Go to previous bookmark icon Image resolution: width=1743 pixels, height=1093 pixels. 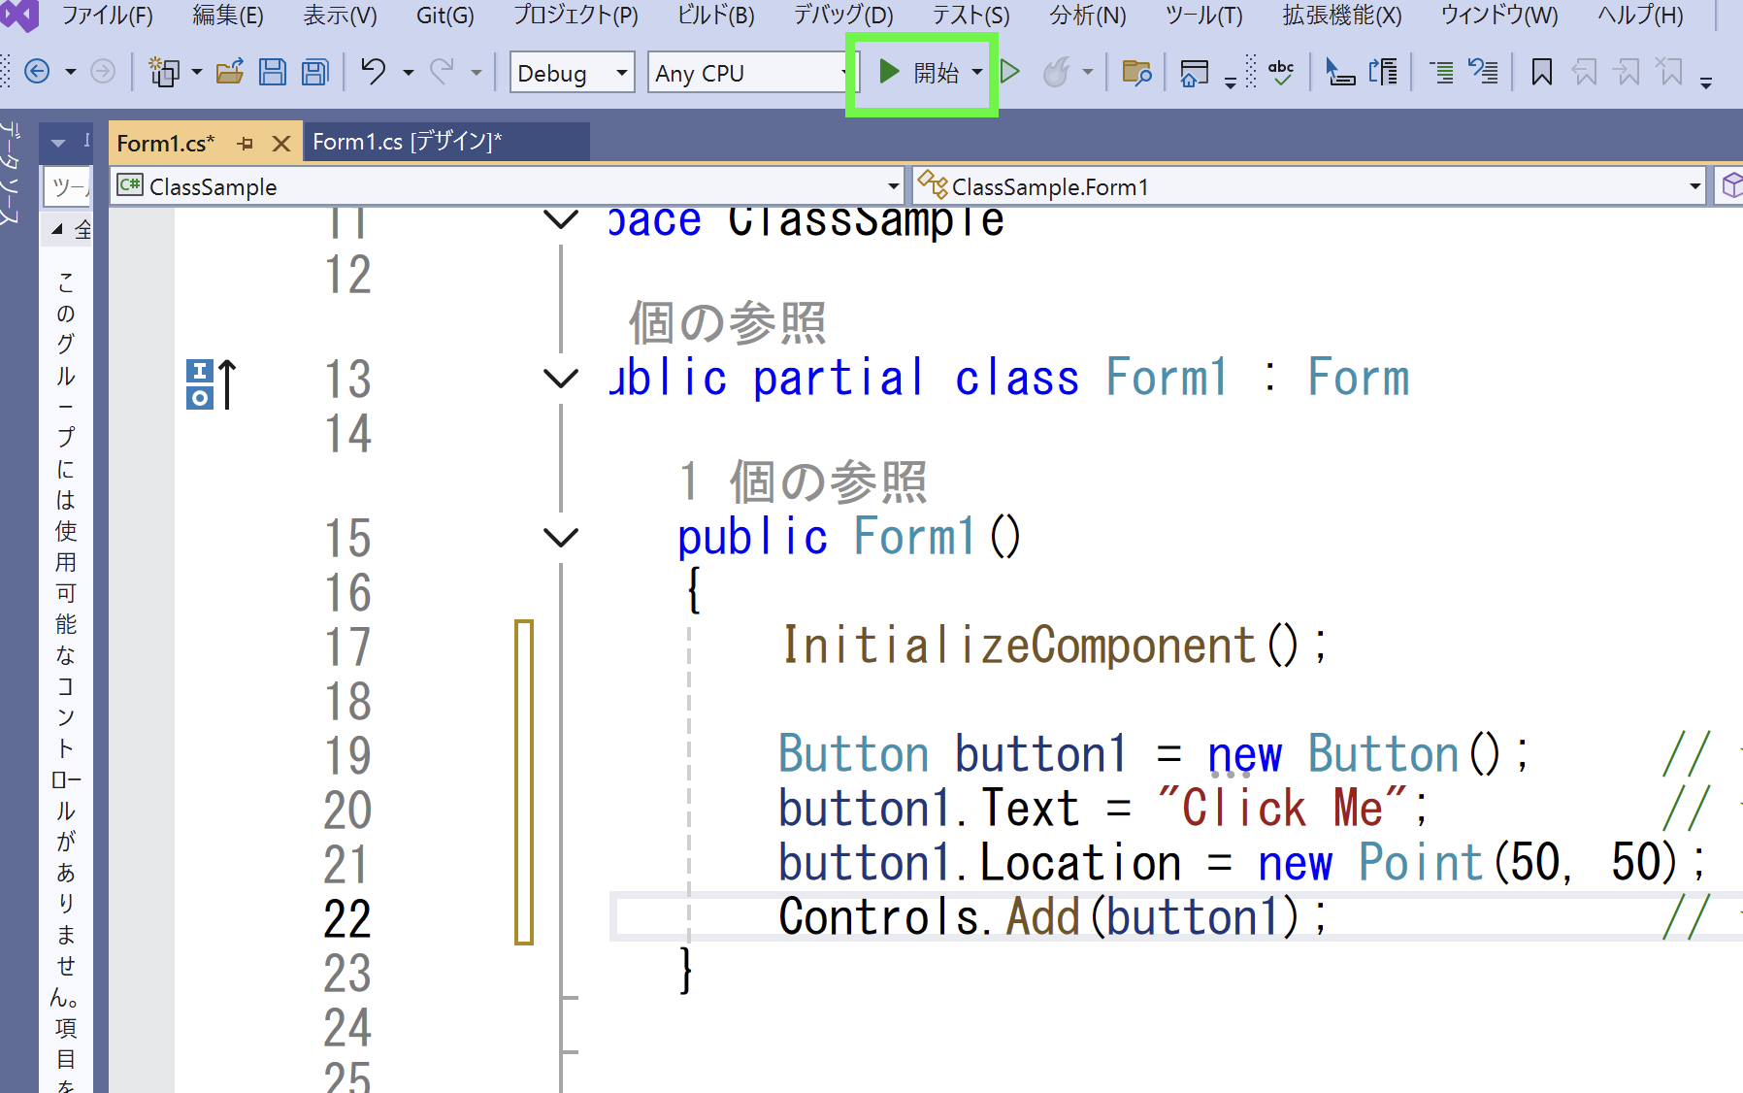[x=1584, y=72]
